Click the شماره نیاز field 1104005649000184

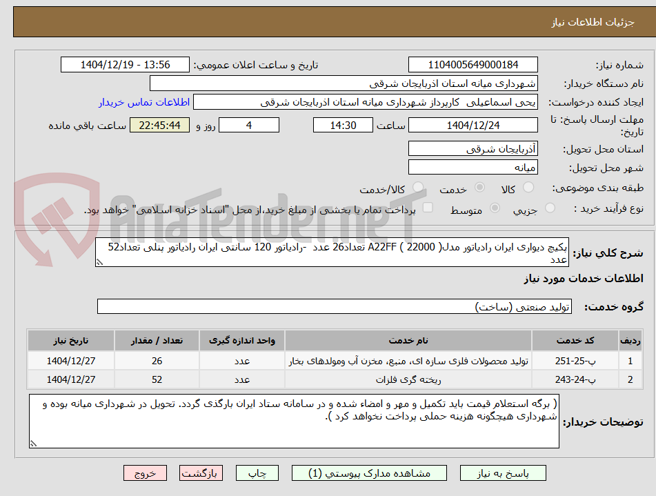coord(473,65)
